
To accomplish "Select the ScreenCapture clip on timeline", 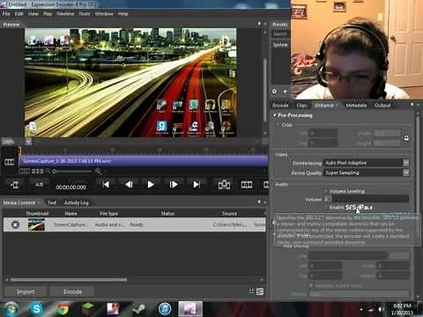I will tap(143, 161).
